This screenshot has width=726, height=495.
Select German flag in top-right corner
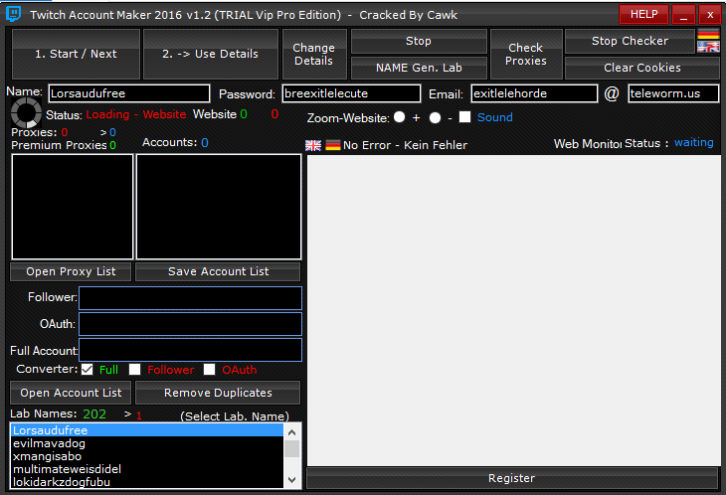tap(708, 34)
